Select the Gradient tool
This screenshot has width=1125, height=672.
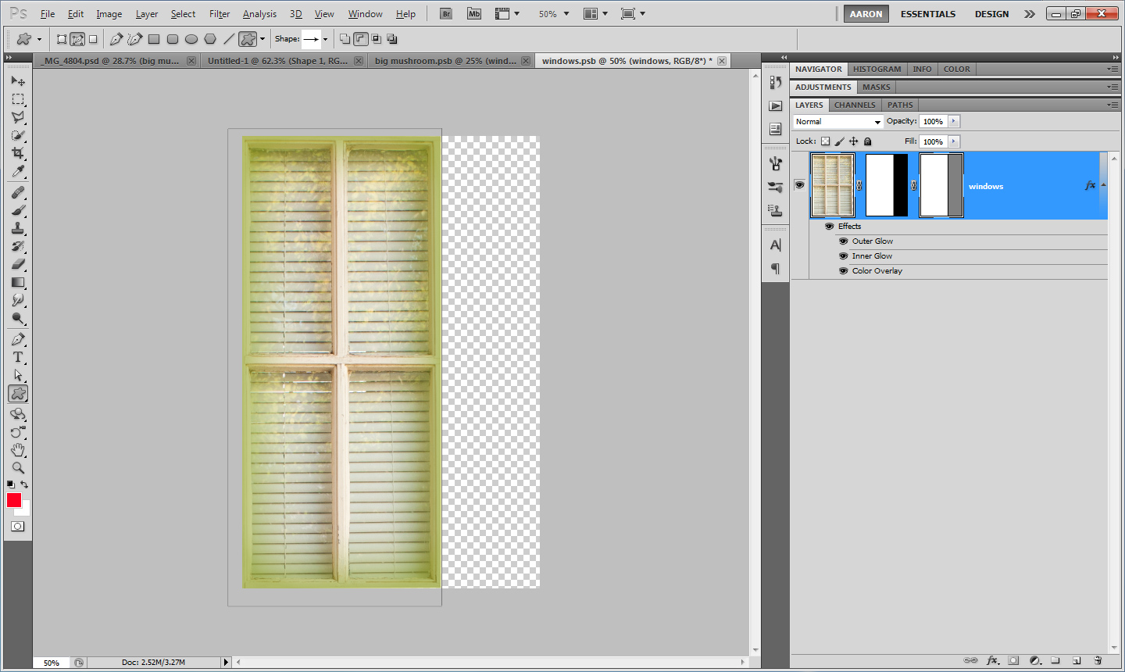tap(18, 283)
